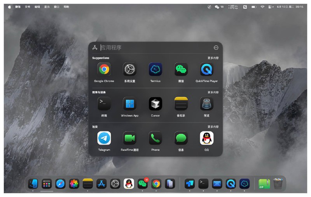Open the 文件 menu

click(28, 7)
